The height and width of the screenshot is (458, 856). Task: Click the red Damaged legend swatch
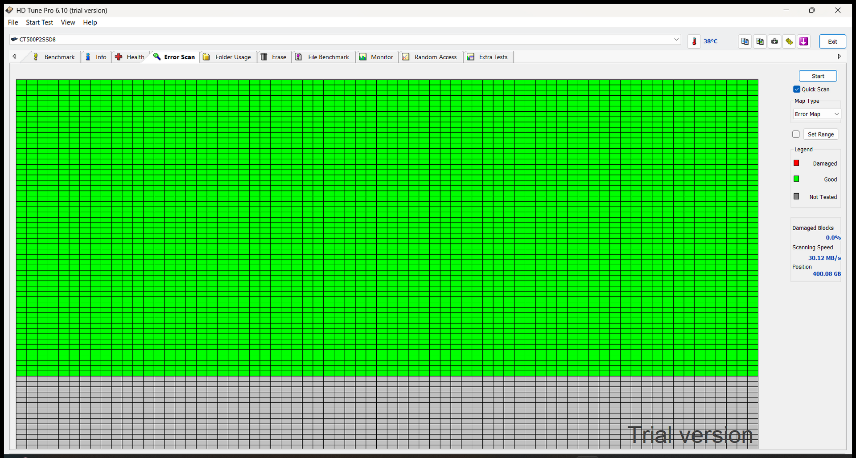pos(796,163)
